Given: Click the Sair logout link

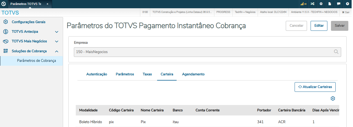Looking at the screenshot, I should tap(346, 12).
